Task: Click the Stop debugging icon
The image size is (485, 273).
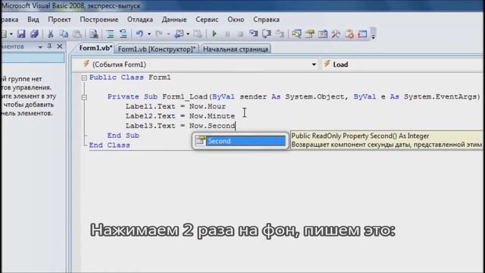Action: (240, 34)
